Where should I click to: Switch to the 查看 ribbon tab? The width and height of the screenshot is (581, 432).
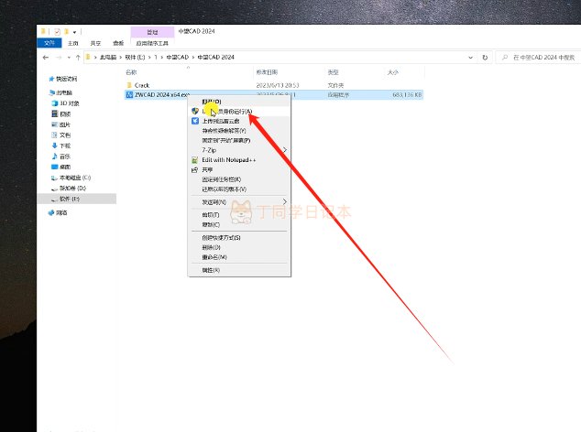point(118,43)
